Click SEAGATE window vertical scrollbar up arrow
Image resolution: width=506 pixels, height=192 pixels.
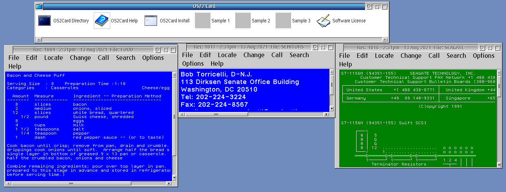pyautogui.click(x=499, y=73)
